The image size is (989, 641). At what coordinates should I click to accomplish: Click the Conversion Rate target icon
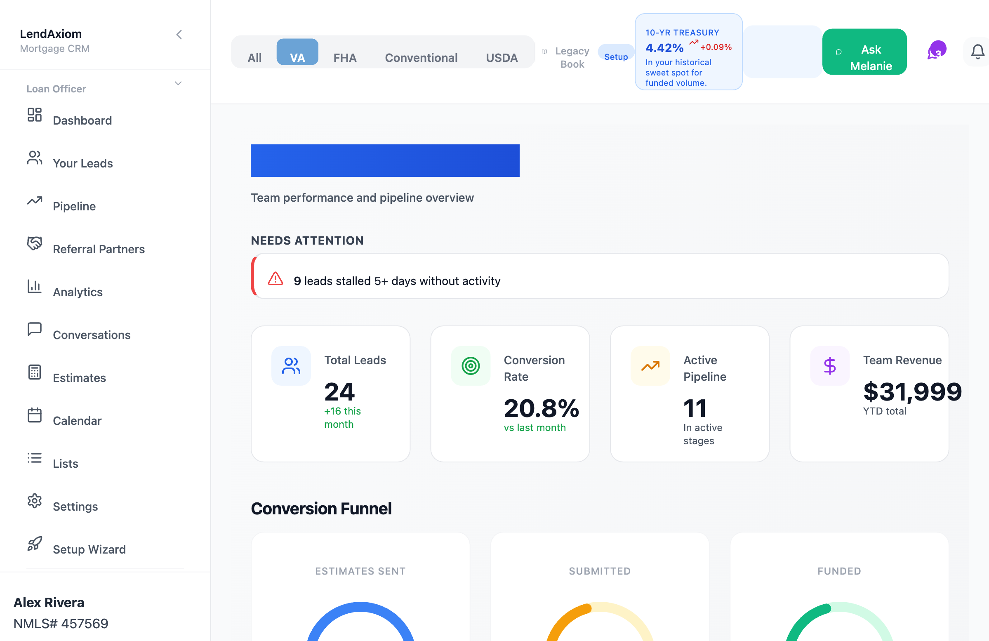click(x=471, y=365)
